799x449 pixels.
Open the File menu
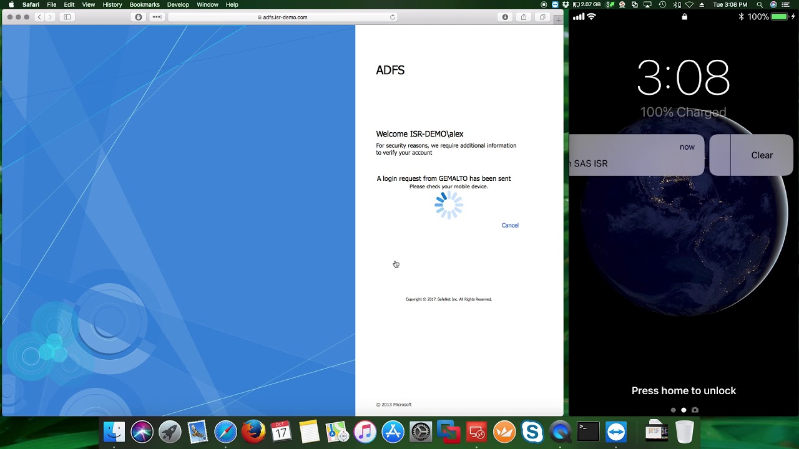(52, 4)
